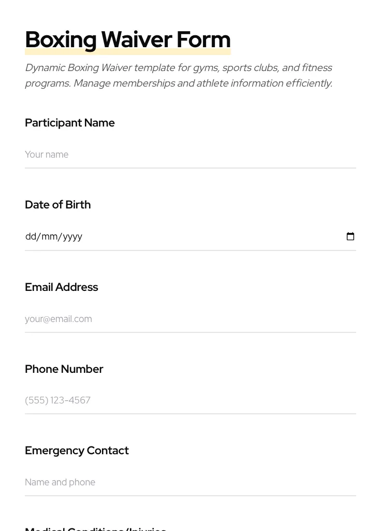Click the 'Phone Number' label
This screenshot has width=381, height=531.
(64, 369)
